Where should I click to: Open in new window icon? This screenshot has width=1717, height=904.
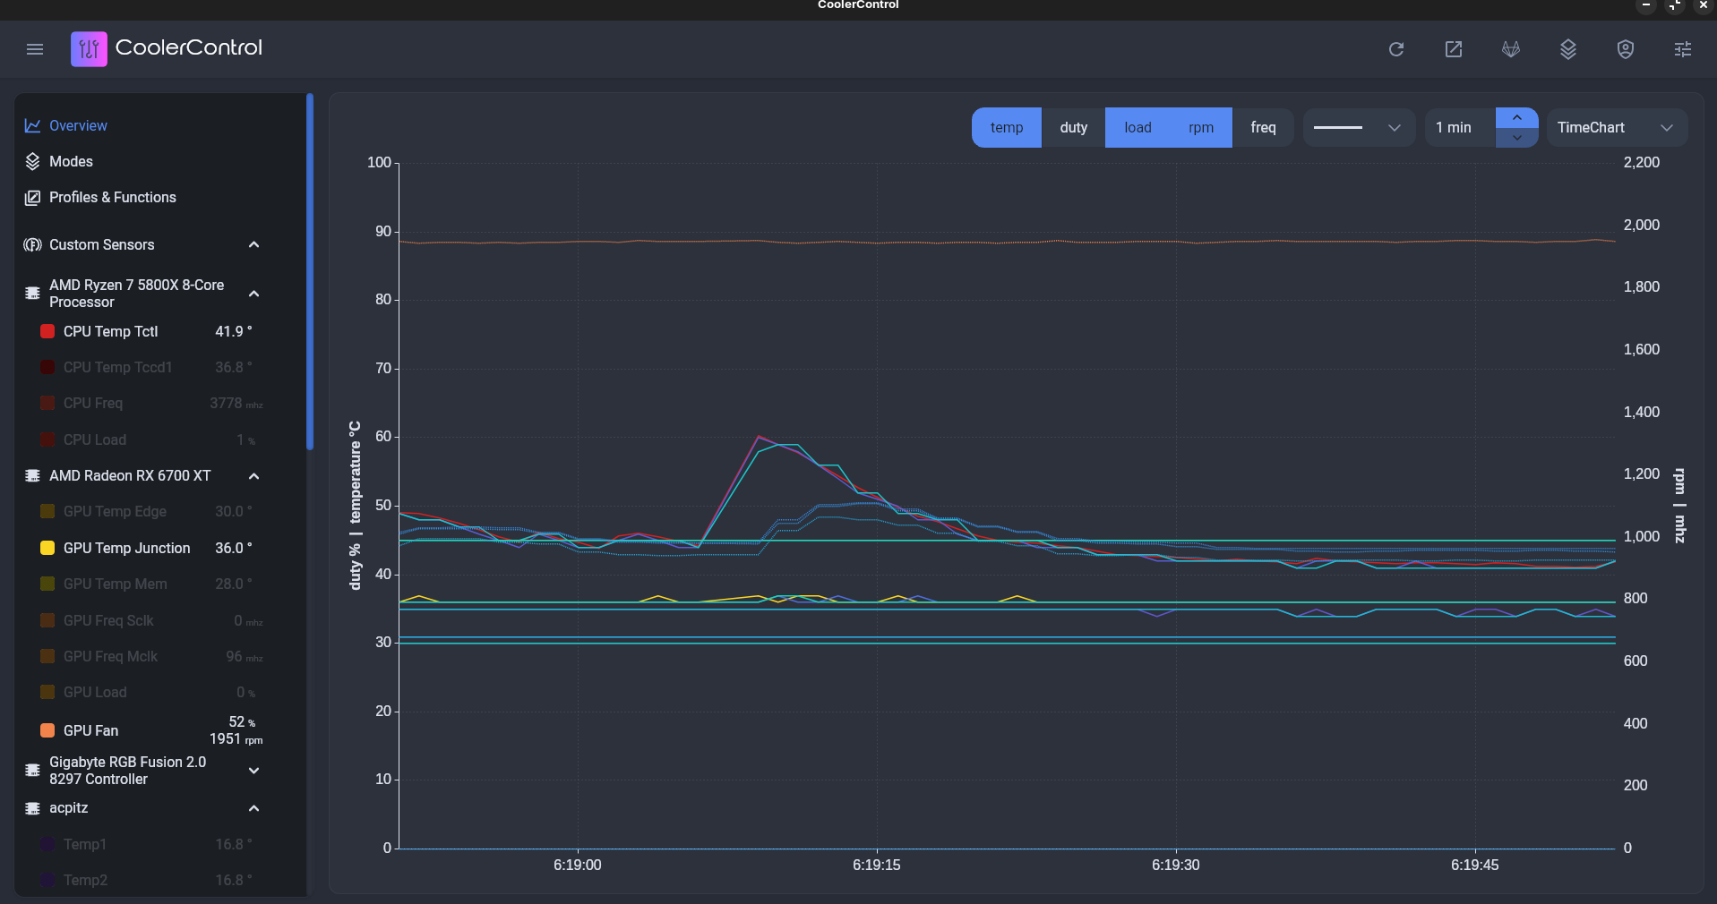[x=1453, y=49]
